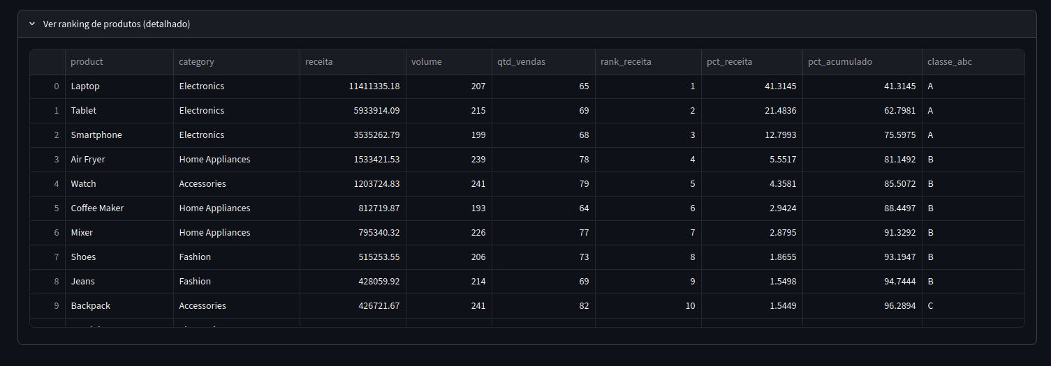Sort by the pct_acumulado column header
The height and width of the screenshot is (366, 1051).
pyautogui.click(x=862, y=62)
